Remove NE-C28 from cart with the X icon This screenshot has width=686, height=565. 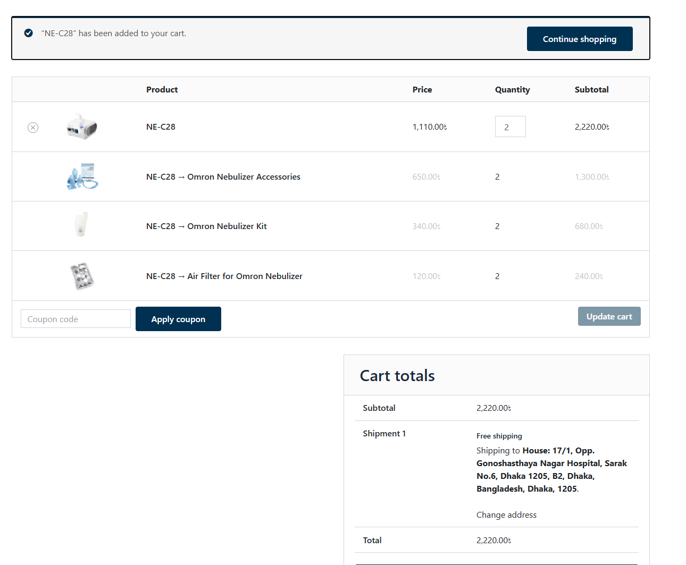point(33,128)
